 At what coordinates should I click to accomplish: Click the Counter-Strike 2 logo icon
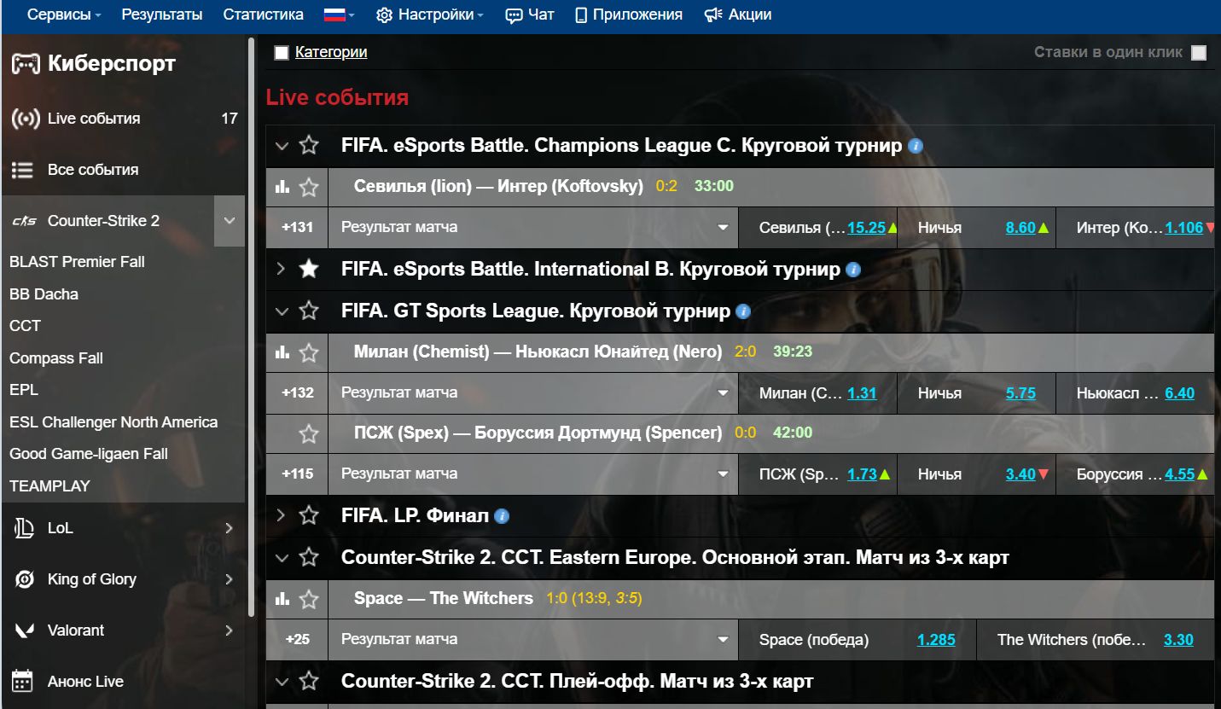[x=24, y=221]
